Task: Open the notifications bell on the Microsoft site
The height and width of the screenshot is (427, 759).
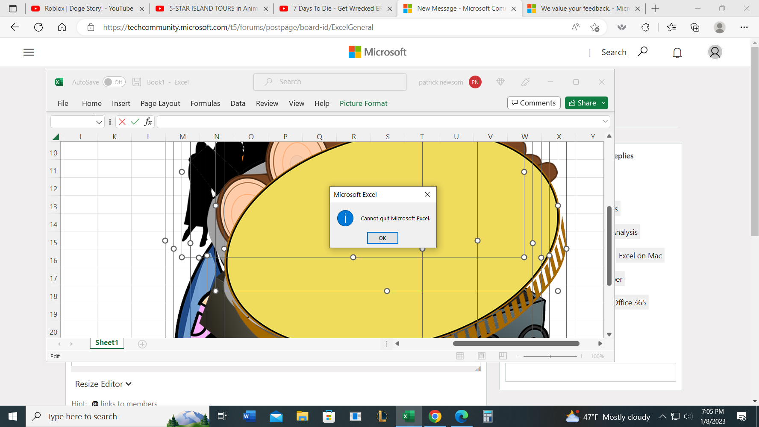Action: pos(677,52)
